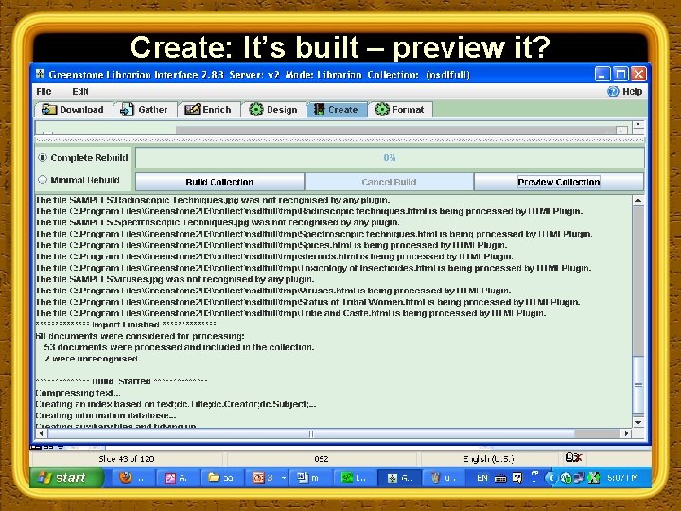
Task: Open Firefox from the taskbar
Action: (x=132, y=478)
